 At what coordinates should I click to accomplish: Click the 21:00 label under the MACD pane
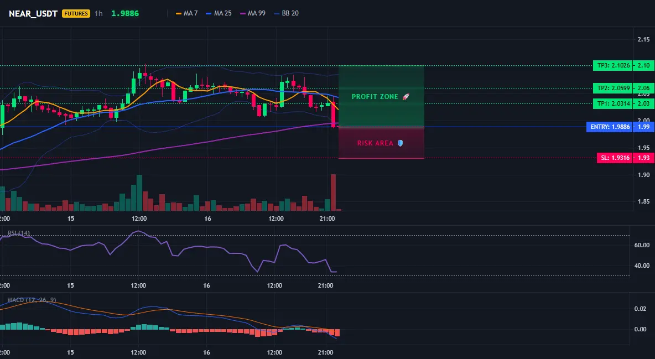pyautogui.click(x=325, y=352)
